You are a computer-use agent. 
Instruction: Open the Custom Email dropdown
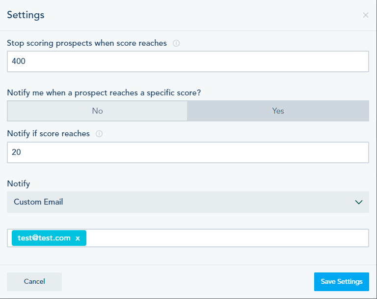(x=188, y=202)
